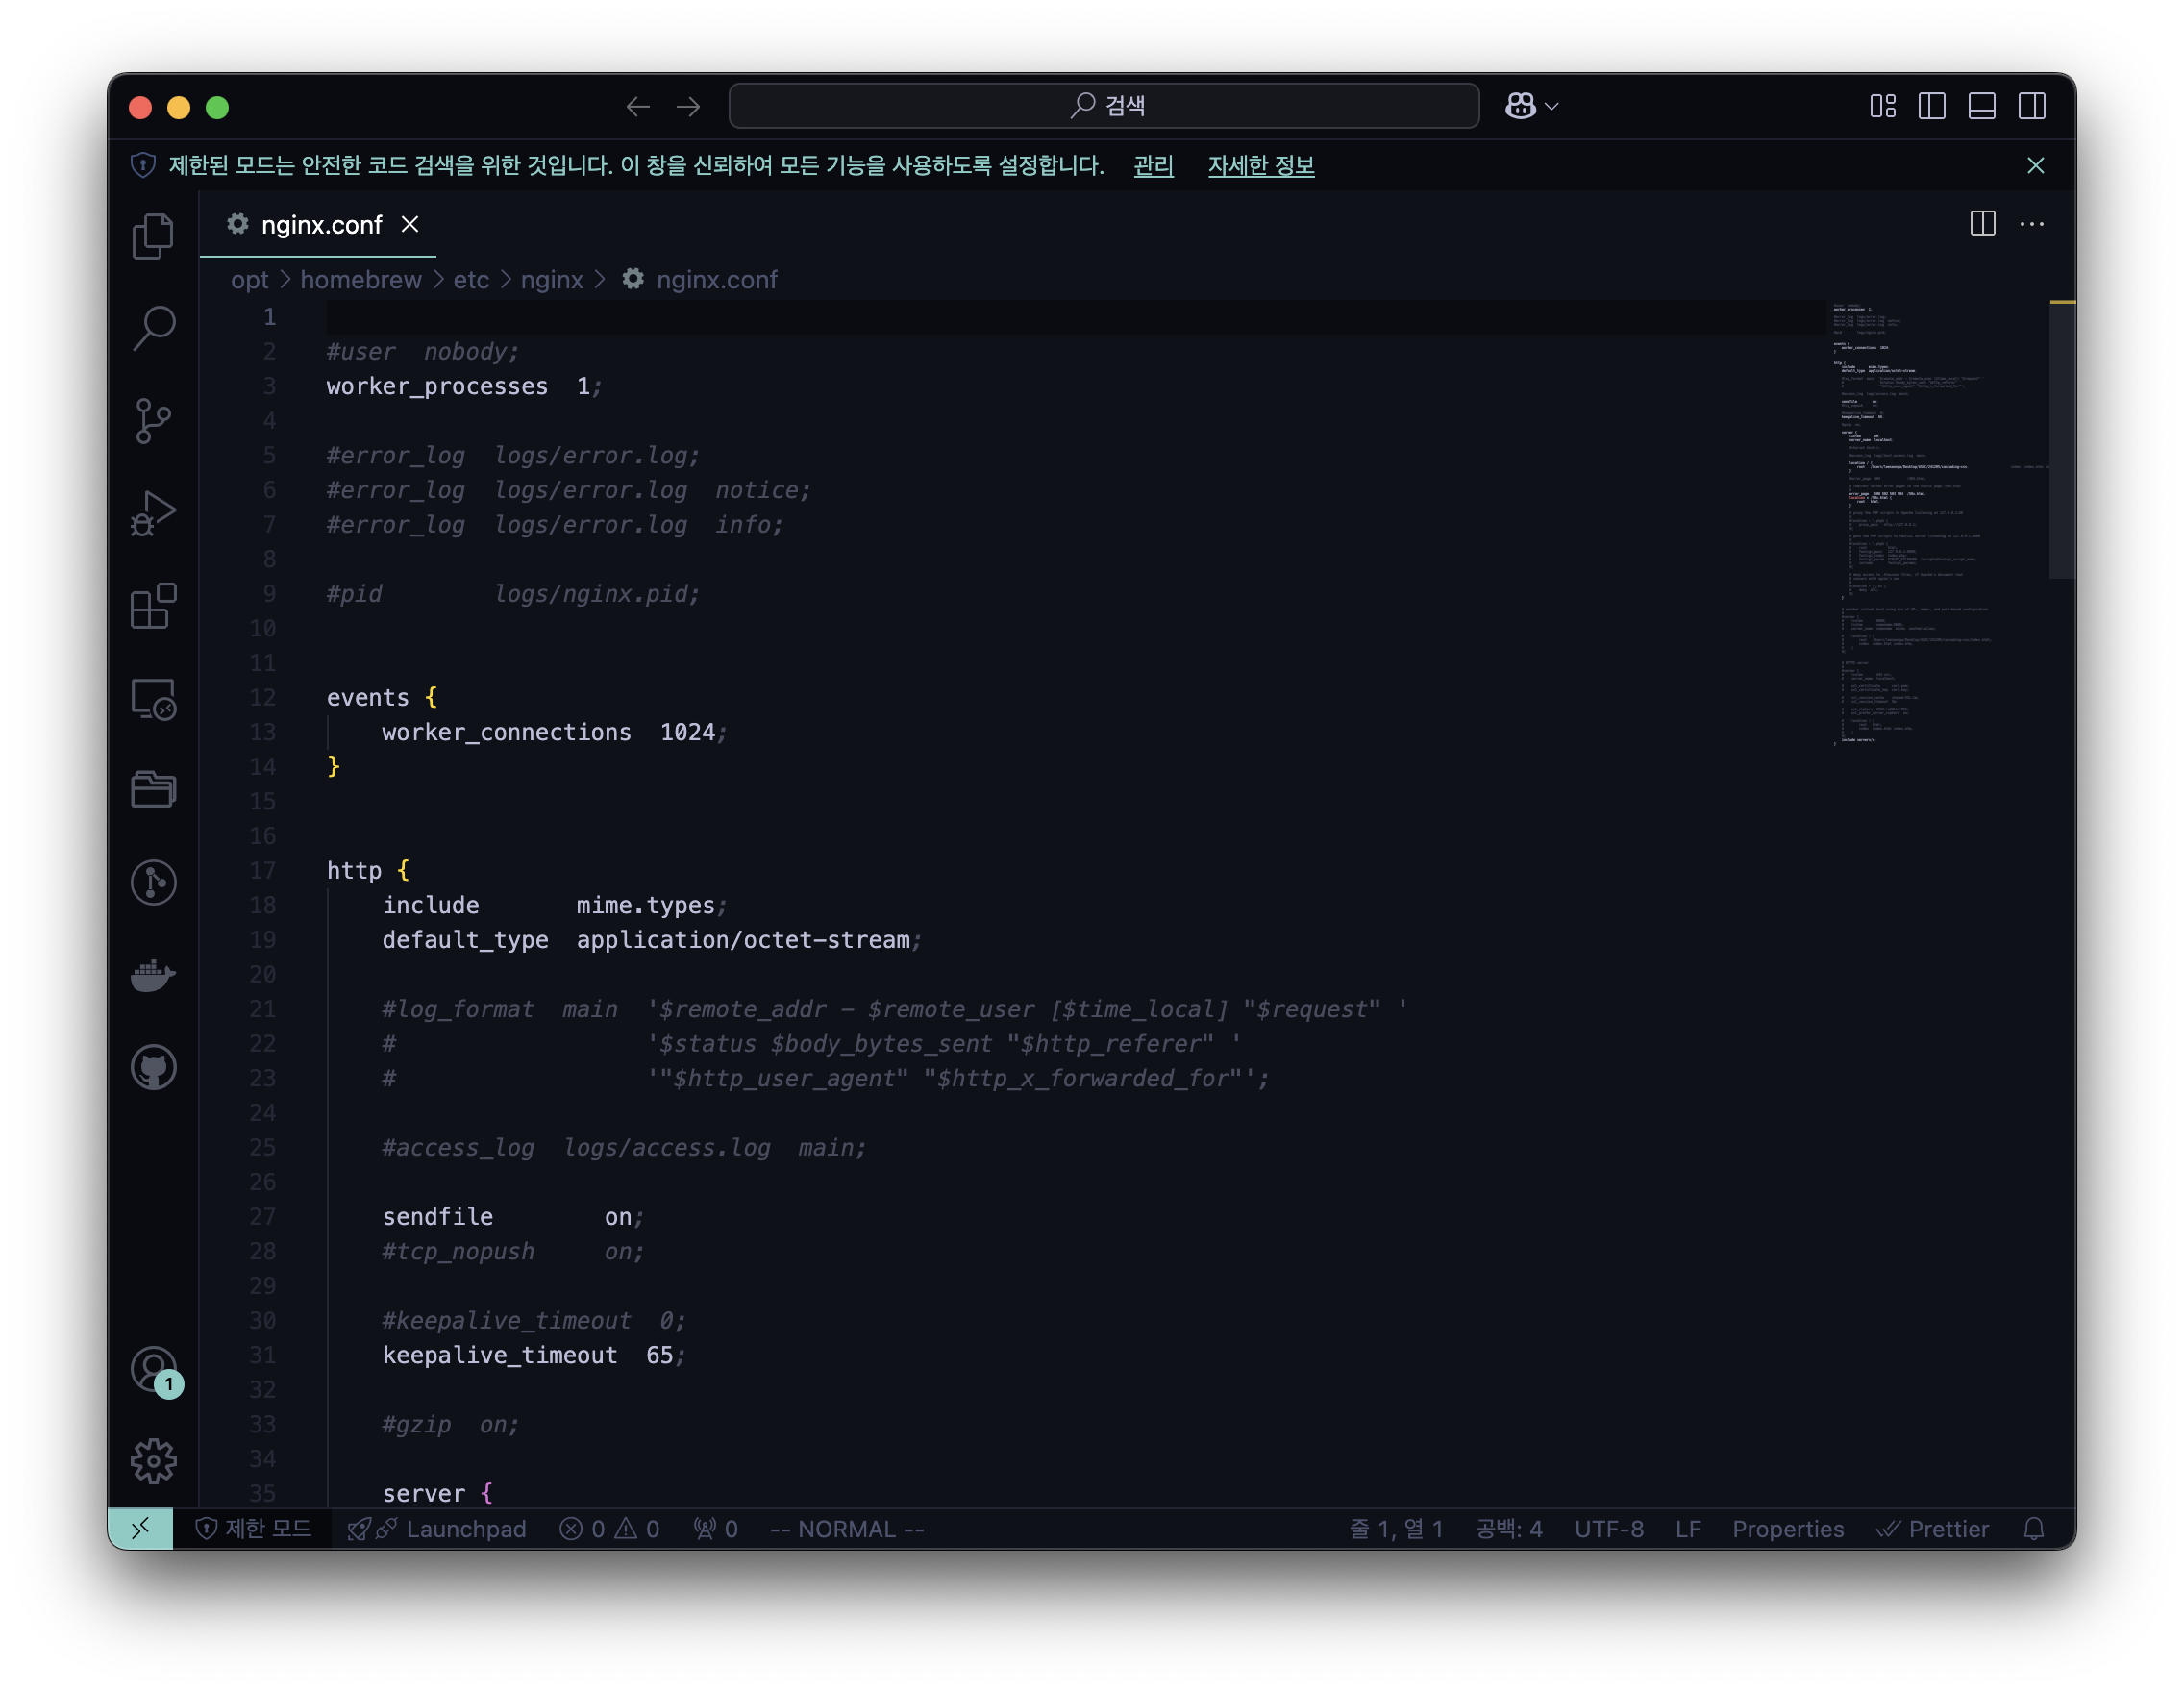This screenshot has height=1692, width=2184.
Task: Click the 검색 command center search field
Action: pos(1104,106)
